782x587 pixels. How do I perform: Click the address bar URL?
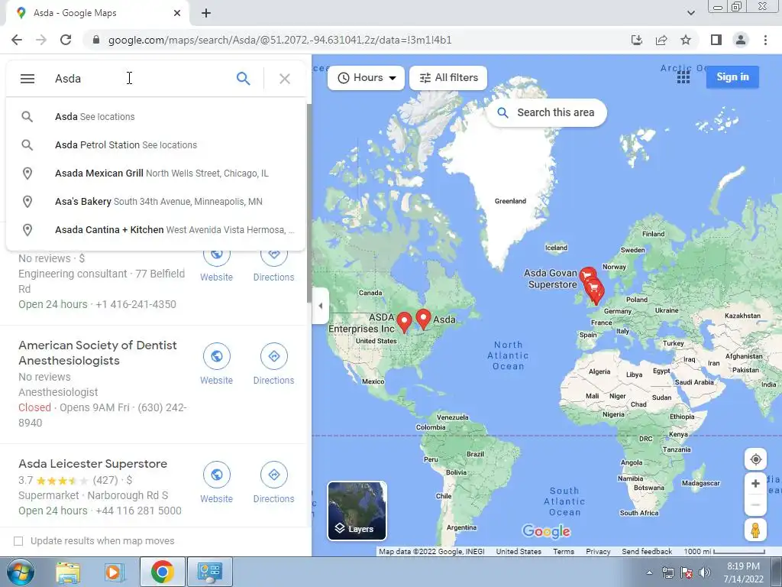(x=280, y=40)
